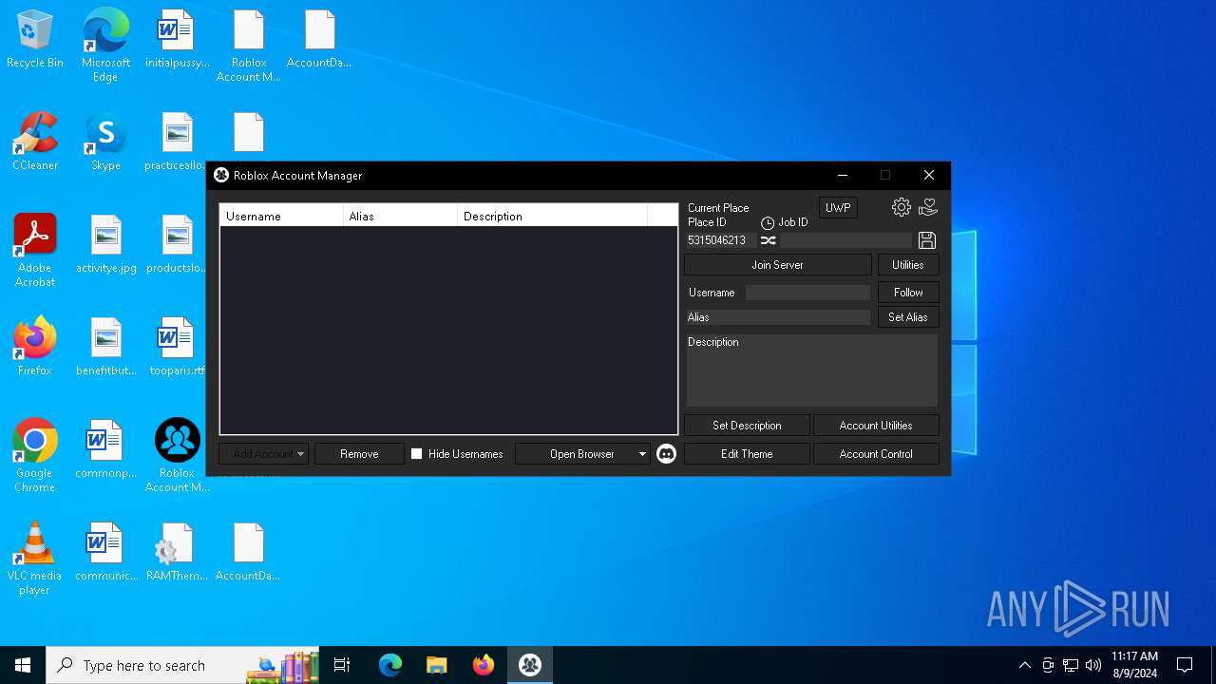
Task: Click the donate heart-in-hand icon
Action: 928,207
